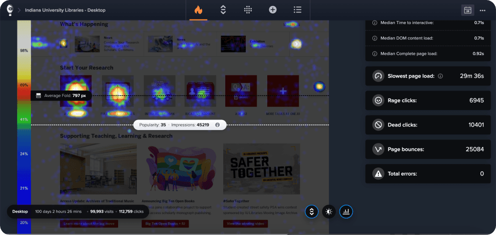Click the Start Your Research heading
The width and height of the screenshot is (496, 235).
point(87,67)
